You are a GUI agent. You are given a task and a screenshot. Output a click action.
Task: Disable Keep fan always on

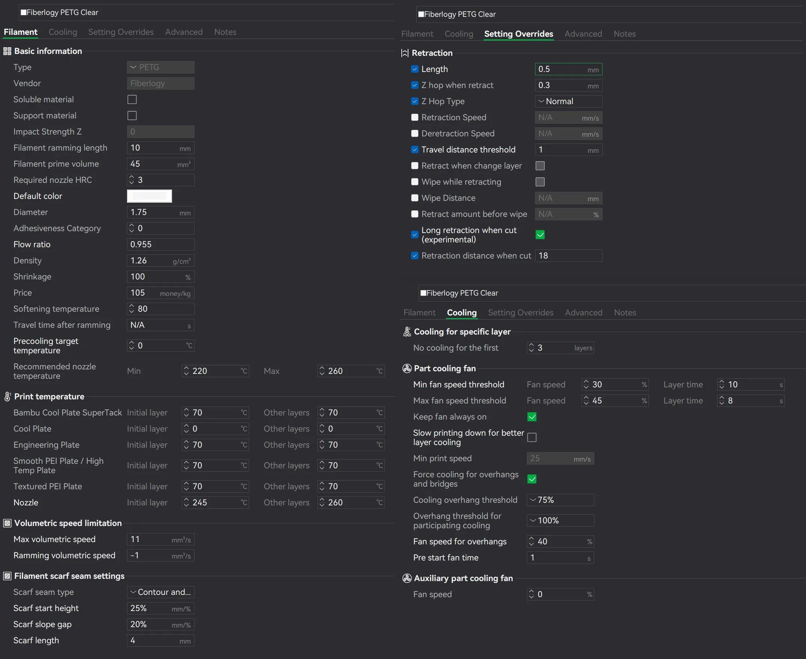pyautogui.click(x=532, y=417)
